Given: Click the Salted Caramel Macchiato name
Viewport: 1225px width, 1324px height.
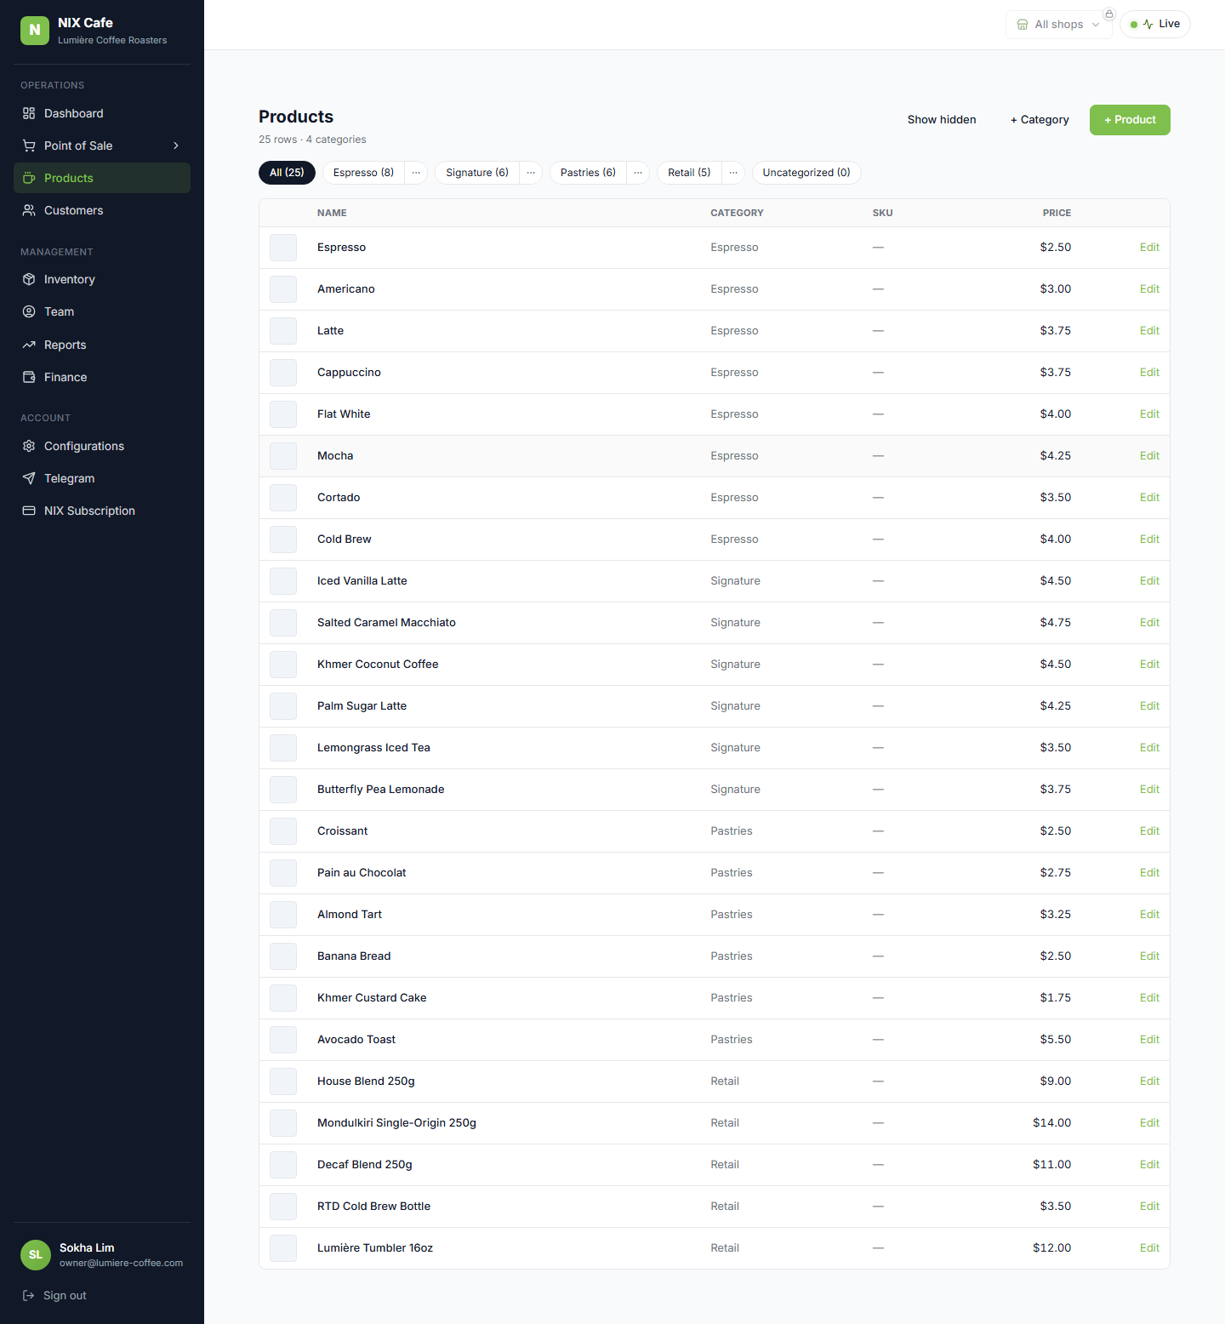Looking at the screenshot, I should pos(386,623).
